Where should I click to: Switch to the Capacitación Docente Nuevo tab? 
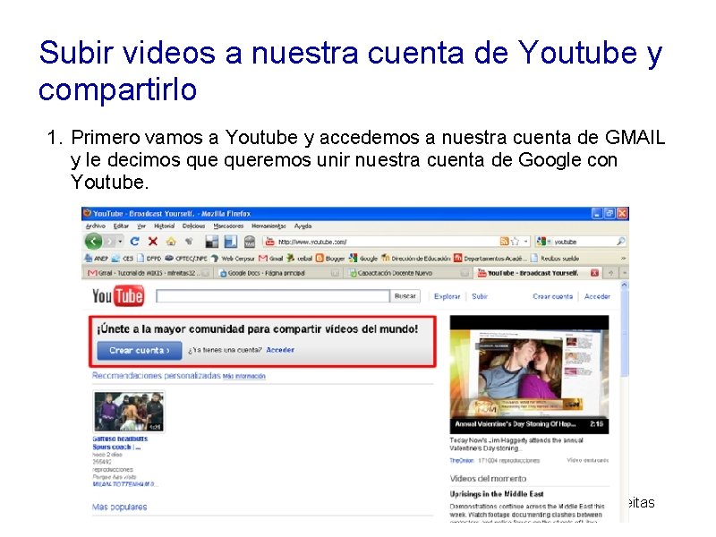(409, 273)
